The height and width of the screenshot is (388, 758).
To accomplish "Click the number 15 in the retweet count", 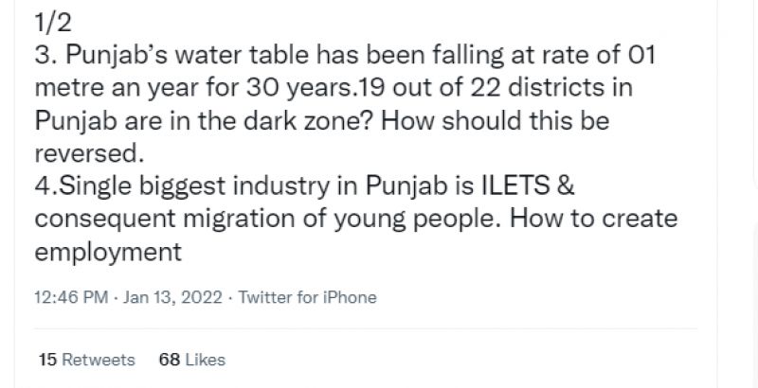I will [x=47, y=361].
